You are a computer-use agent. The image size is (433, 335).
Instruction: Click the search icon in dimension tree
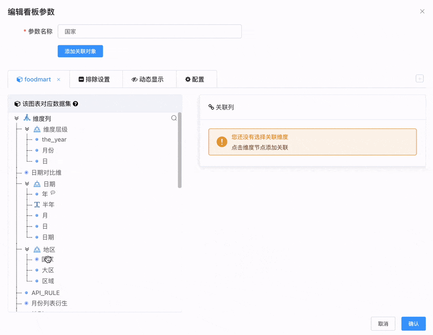(x=174, y=118)
